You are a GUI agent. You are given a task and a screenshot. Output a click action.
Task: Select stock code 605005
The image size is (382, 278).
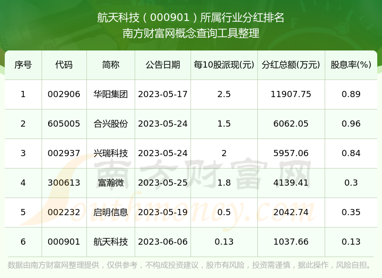64,124
